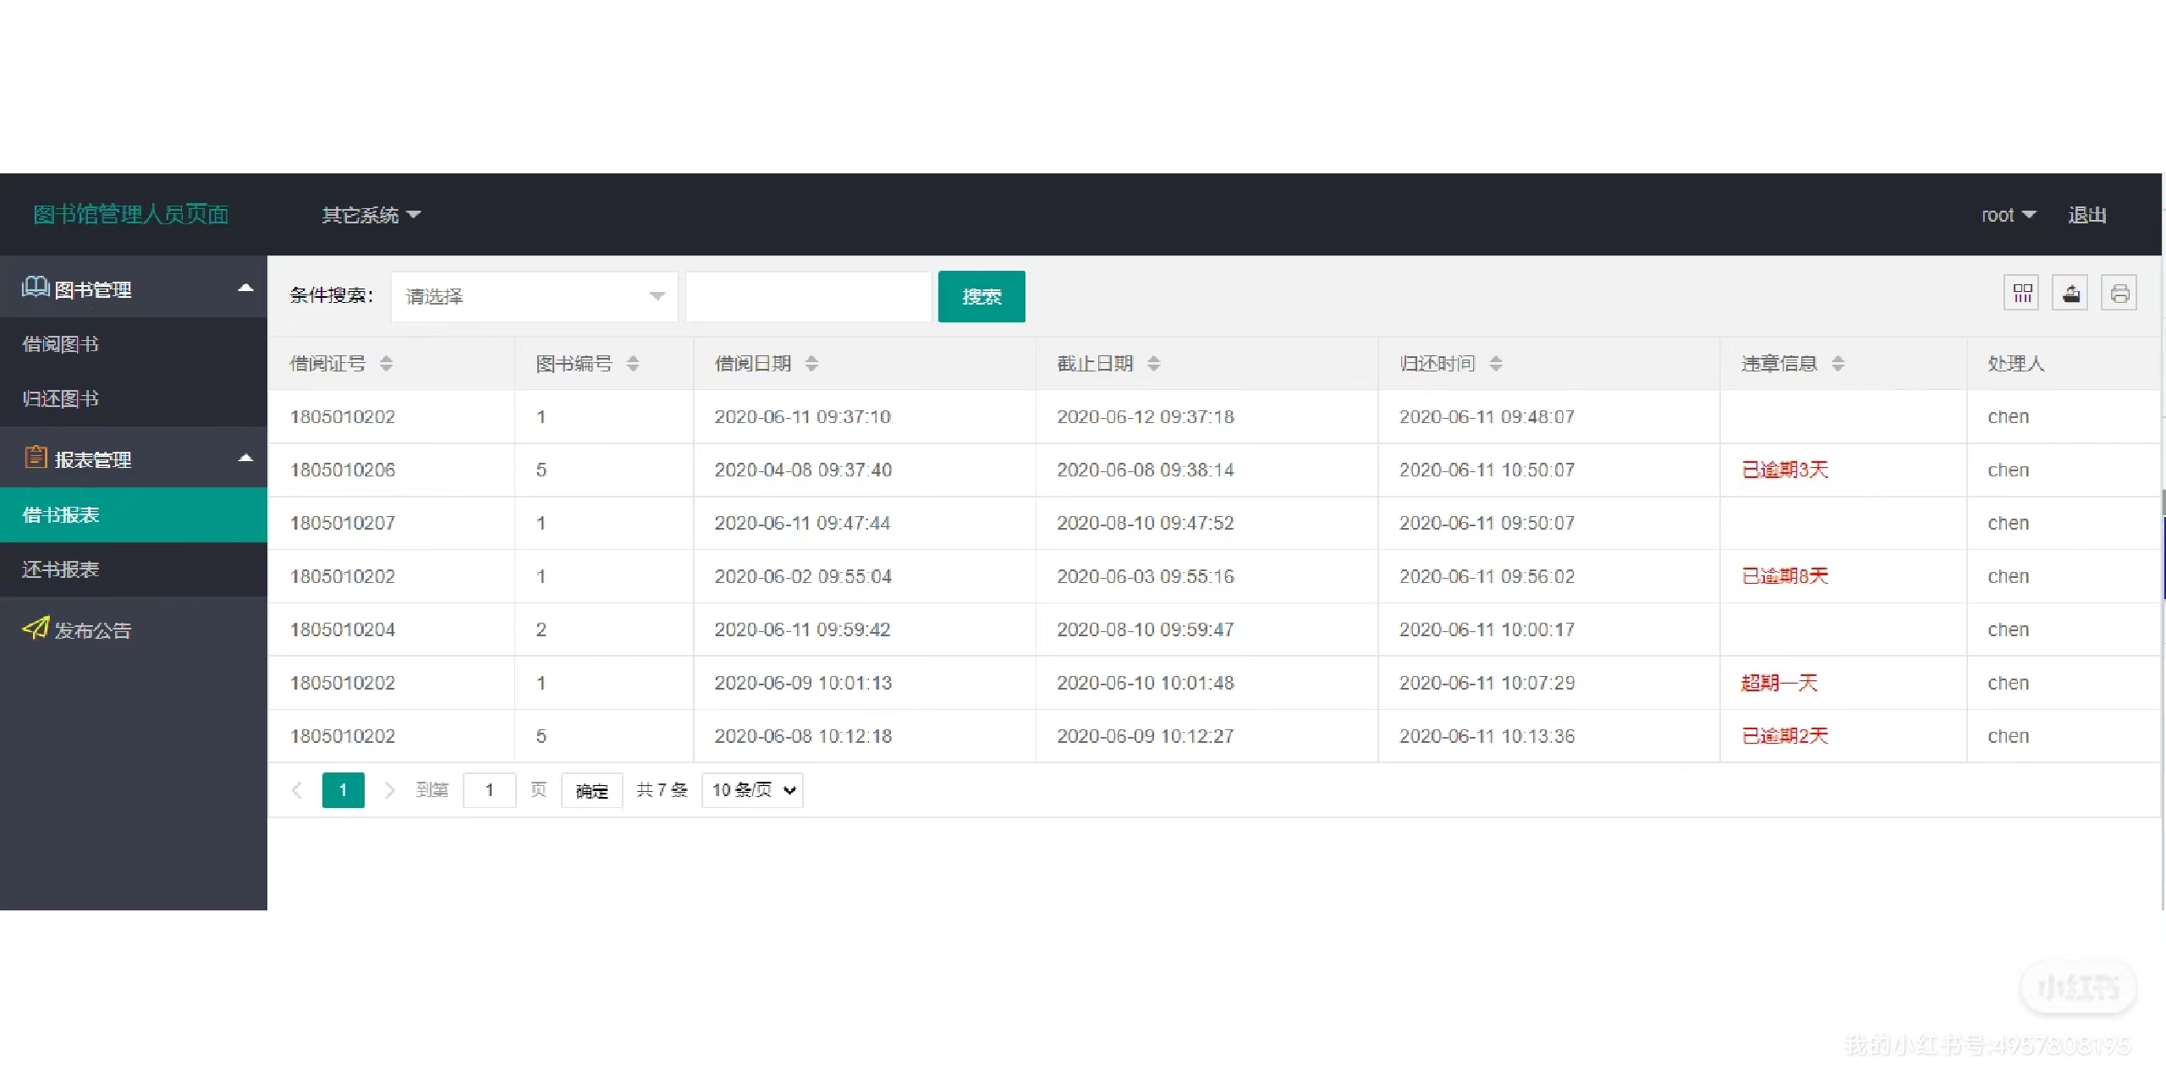2166x1083 pixels.
Task: Open the 10 条/页 page size dropdown
Action: tap(752, 790)
